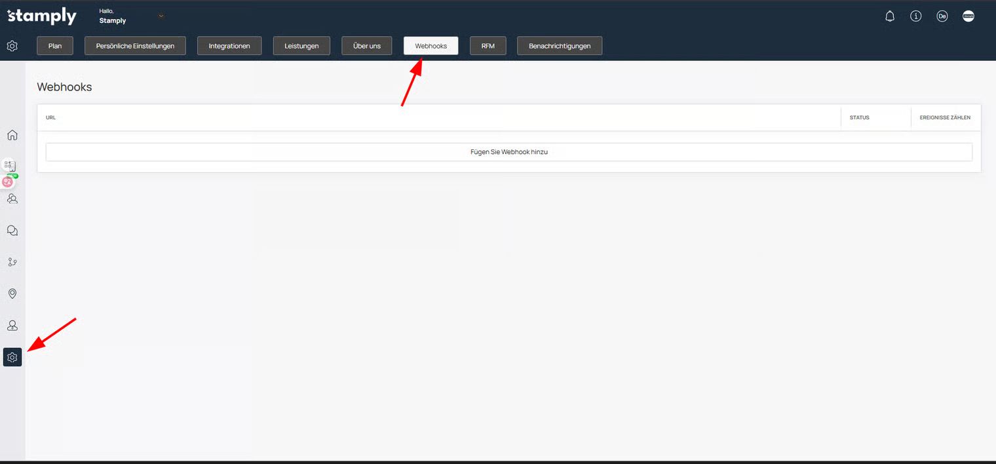Click the Stamply profile avatar
The image size is (996, 464).
tap(968, 16)
